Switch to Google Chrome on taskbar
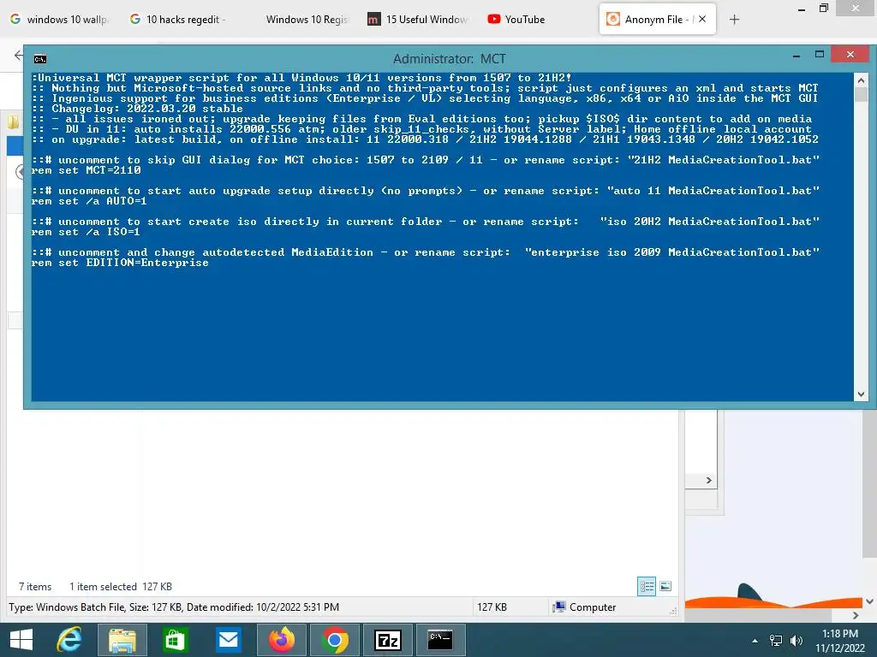 tap(335, 640)
